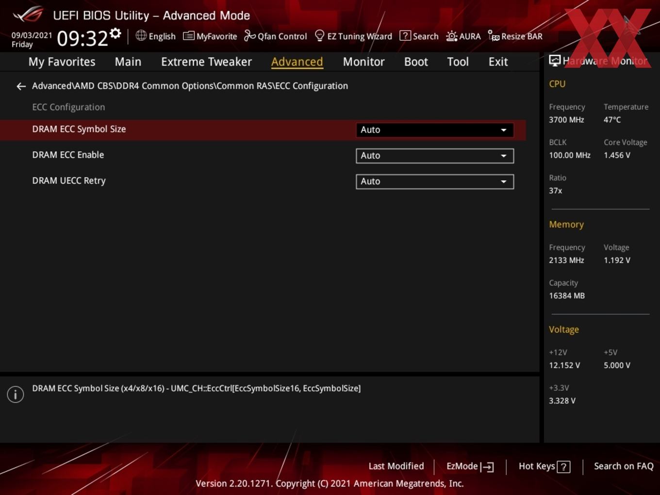Click the Memory section heading
This screenshot has height=495, width=660.
[566, 225]
